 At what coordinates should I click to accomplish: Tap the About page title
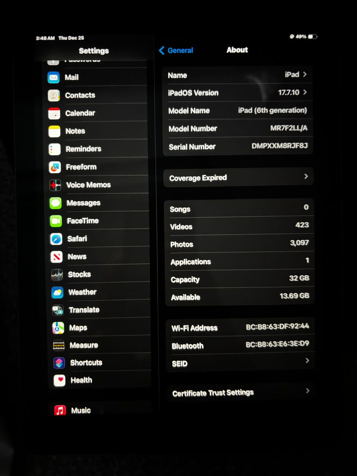pos(237,50)
